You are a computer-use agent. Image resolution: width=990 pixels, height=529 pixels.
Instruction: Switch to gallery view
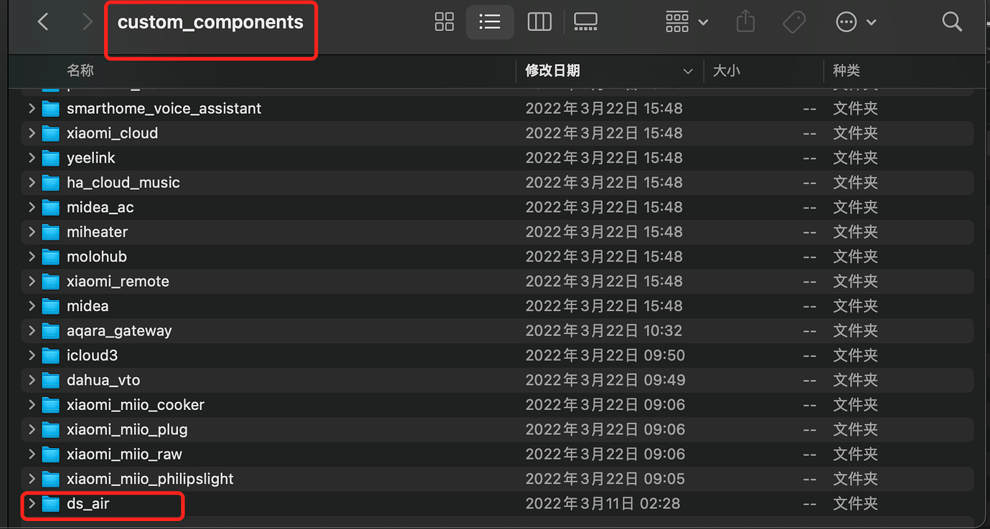point(585,22)
